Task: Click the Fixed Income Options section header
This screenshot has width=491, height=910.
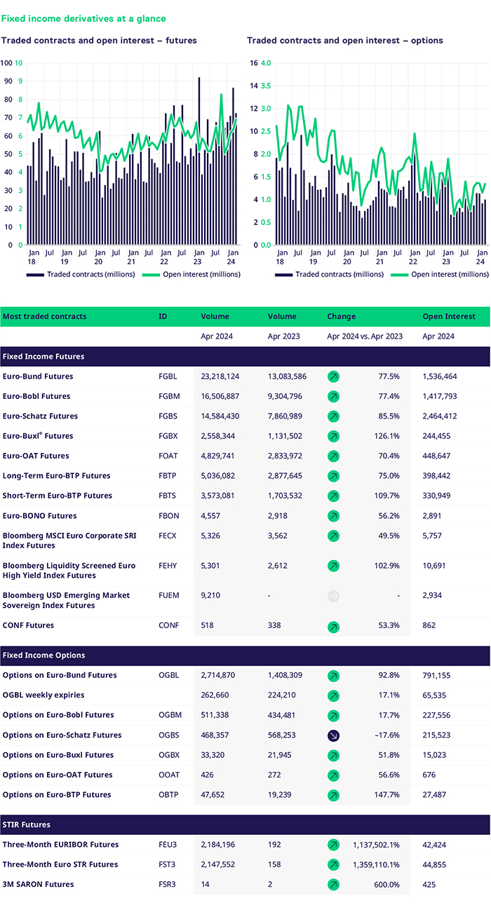Action: point(43,655)
